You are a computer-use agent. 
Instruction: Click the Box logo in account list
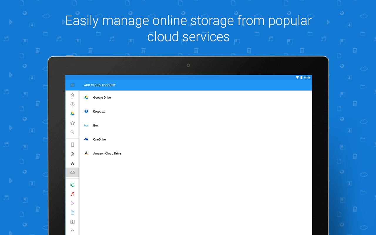coord(86,125)
